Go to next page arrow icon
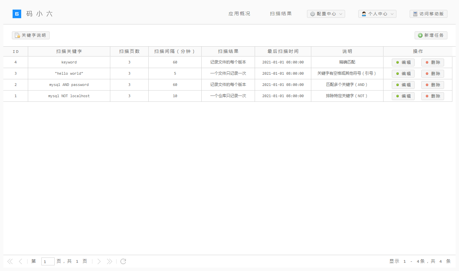Image resolution: width=459 pixels, height=271 pixels. pos(99,261)
